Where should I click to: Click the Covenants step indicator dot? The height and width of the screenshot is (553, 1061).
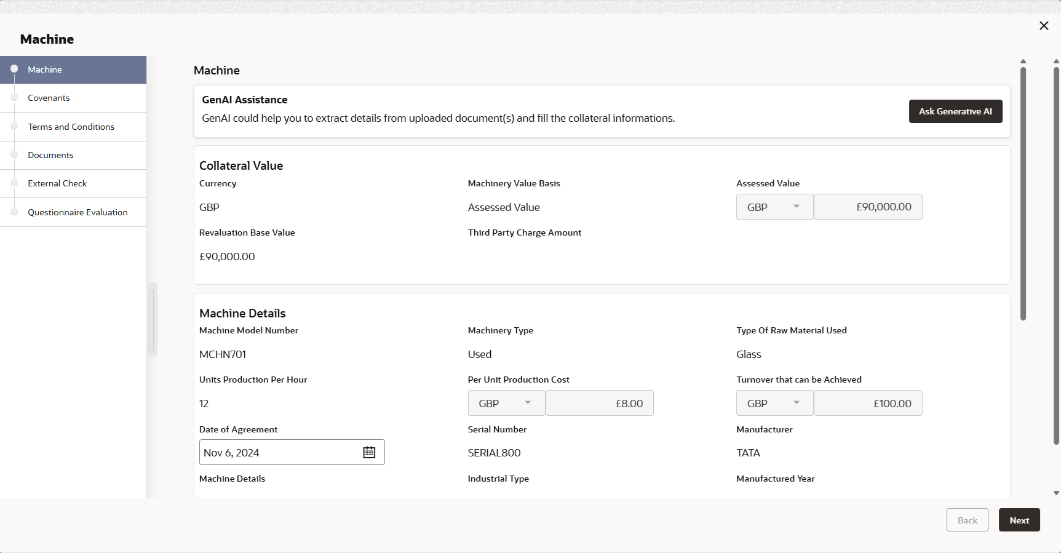click(x=14, y=98)
